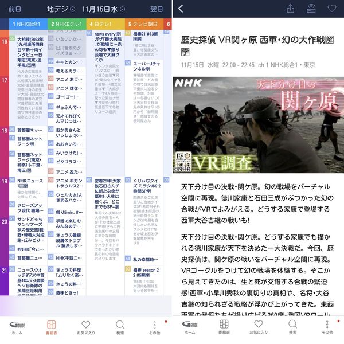Select the channel 6 header
Image resolution: width=344 pixels, height=344 pixels.
168,24
